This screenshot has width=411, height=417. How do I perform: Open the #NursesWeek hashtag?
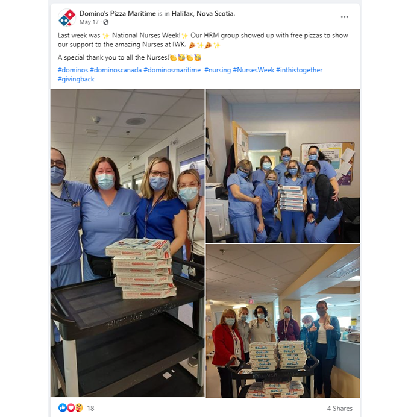[x=254, y=70]
